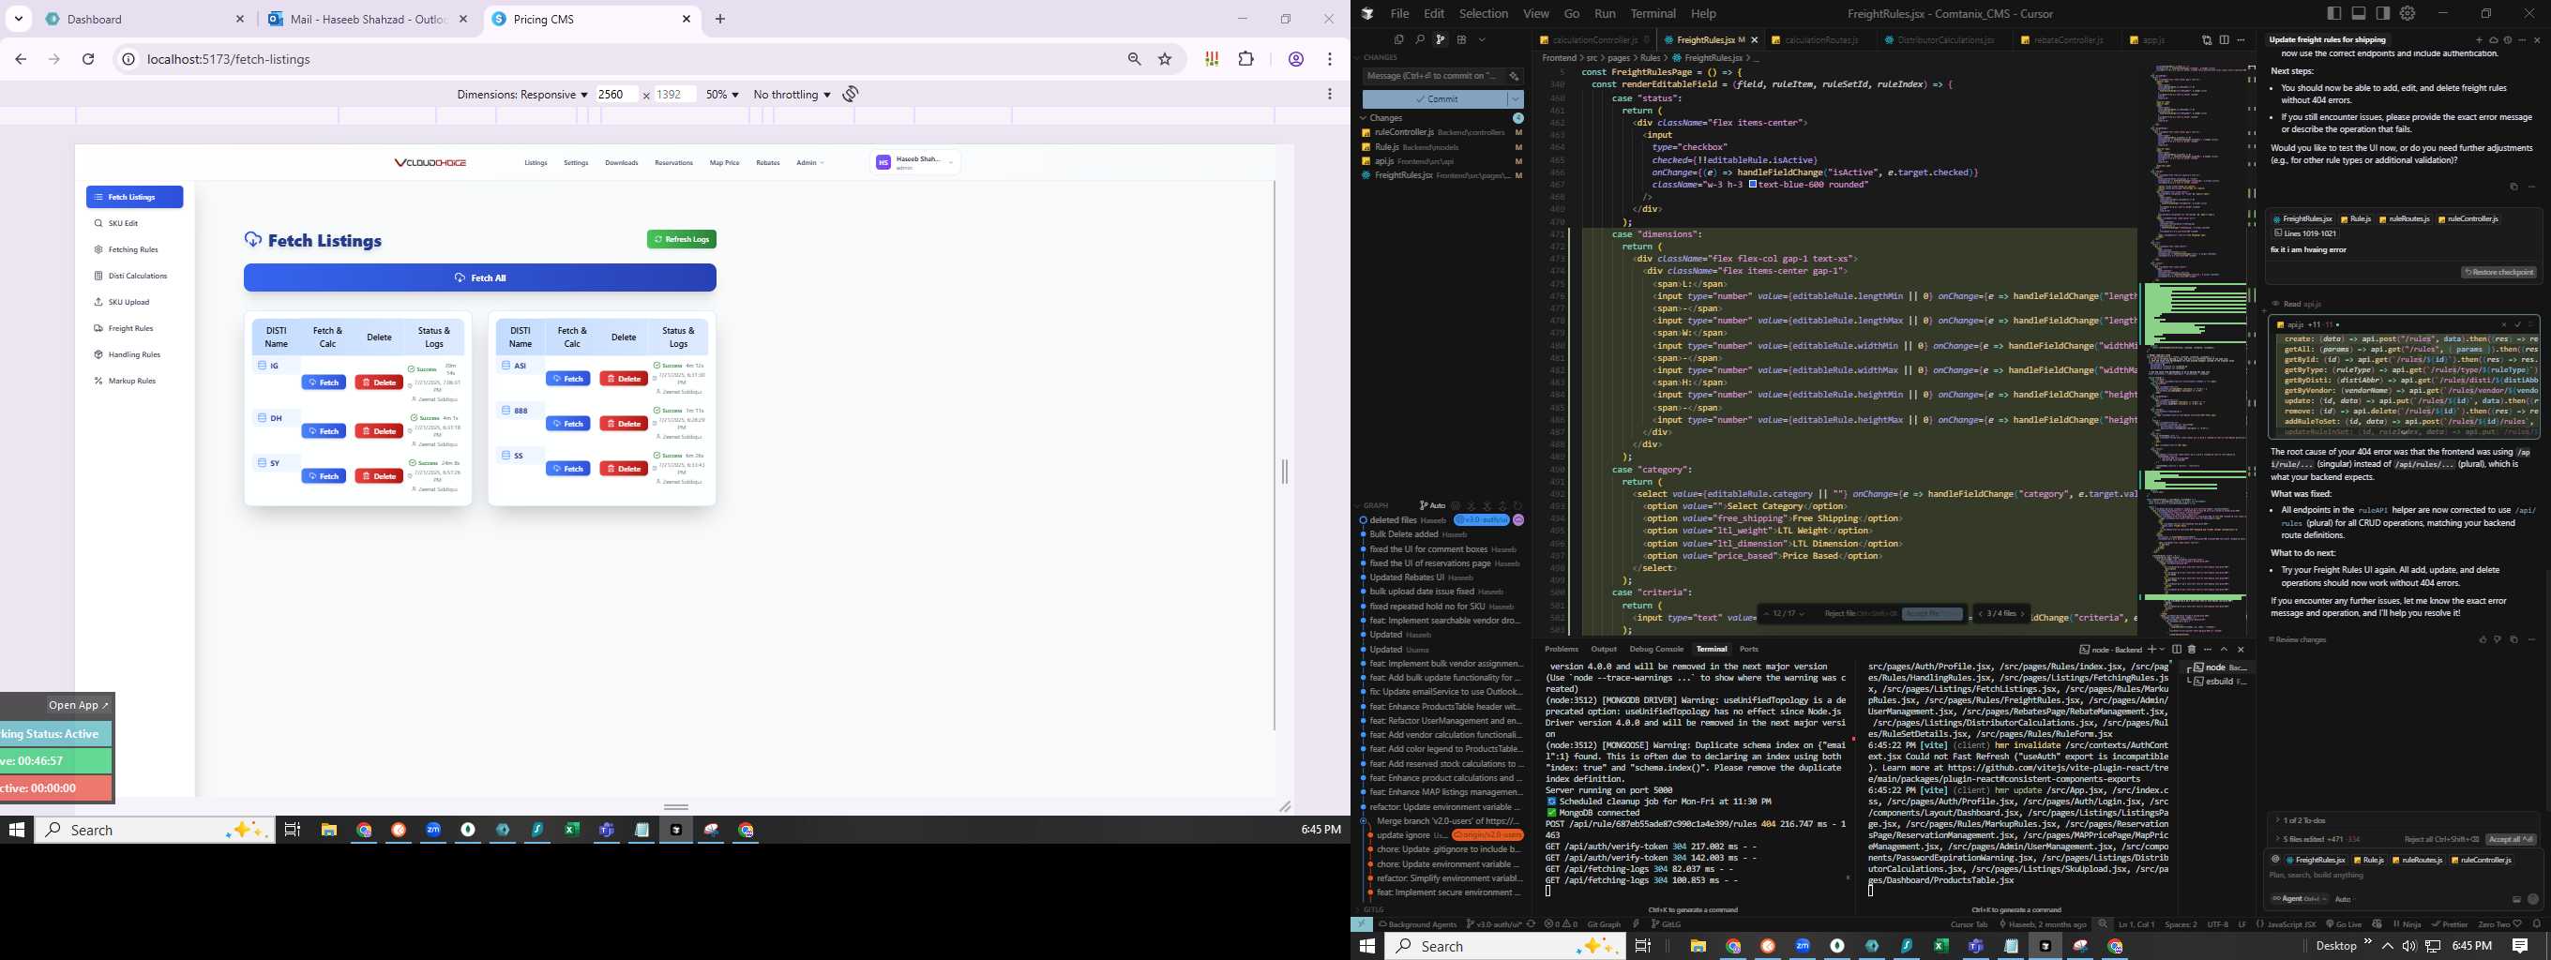This screenshot has height=960, width=2551.
Task: Click the commit message input field
Action: [1433, 76]
